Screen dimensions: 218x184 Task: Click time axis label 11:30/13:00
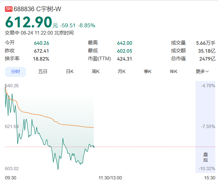tap(110, 178)
